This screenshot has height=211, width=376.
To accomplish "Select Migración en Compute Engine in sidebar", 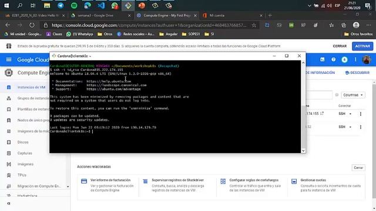I will (39, 186).
